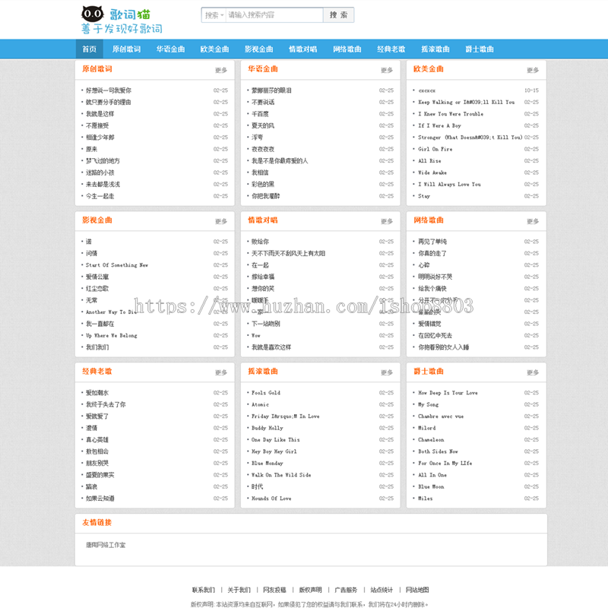Open the song Both Sides Now
Image resolution: width=608 pixels, height=608 pixels.
(x=438, y=451)
